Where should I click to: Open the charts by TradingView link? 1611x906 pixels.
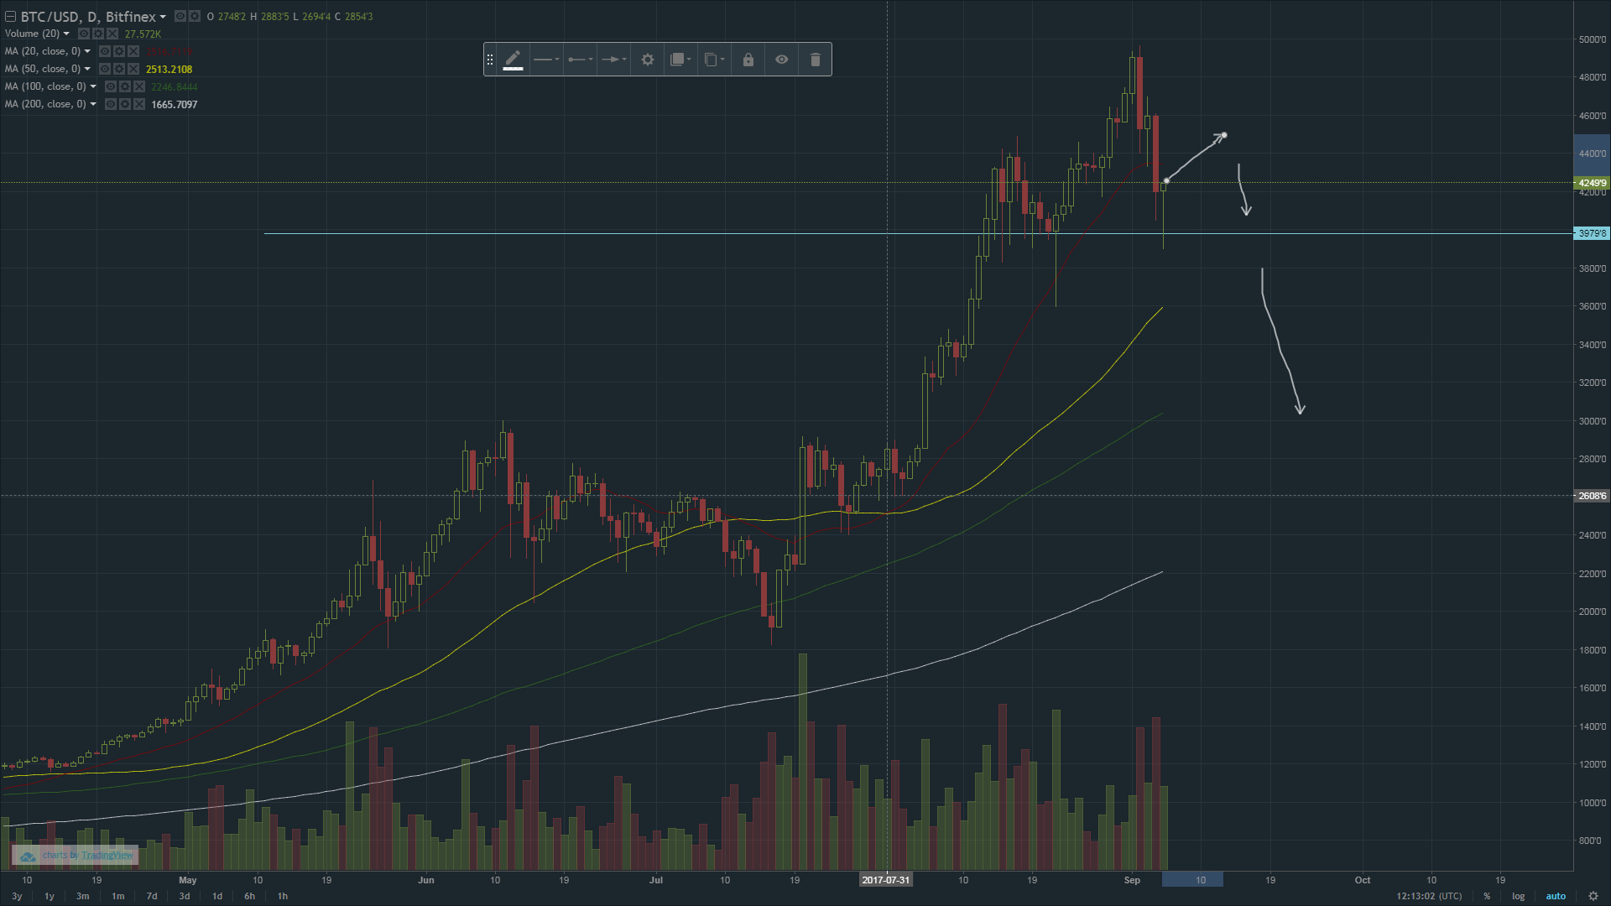click(x=87, y=855)
